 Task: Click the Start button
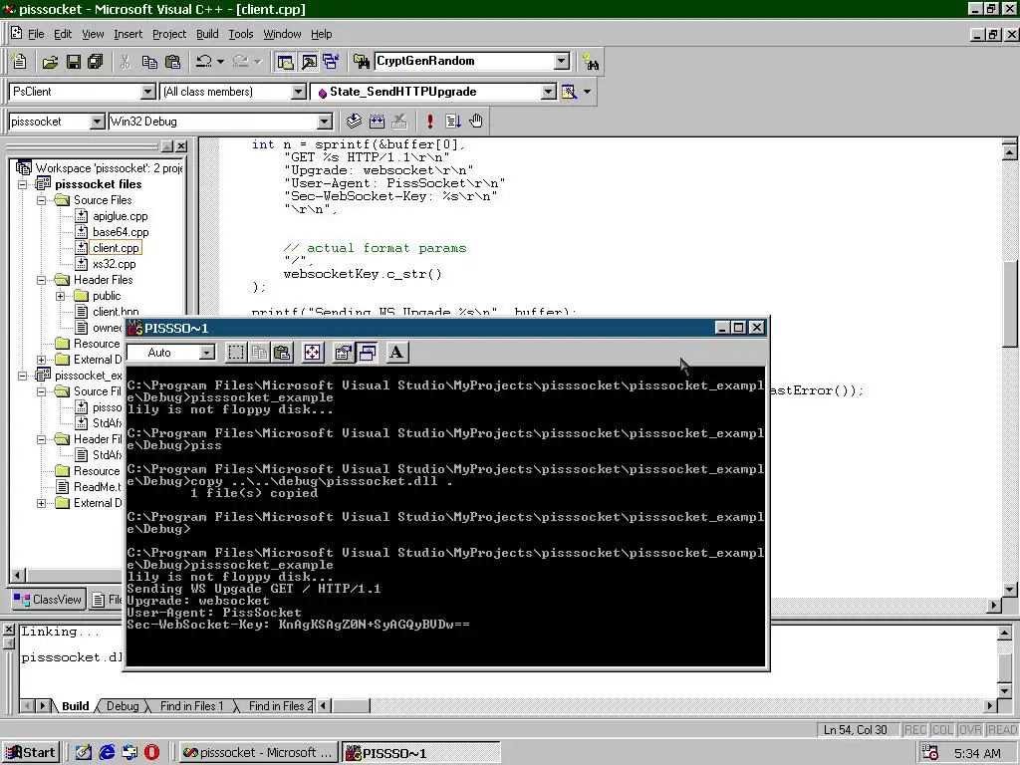(31, 753)
